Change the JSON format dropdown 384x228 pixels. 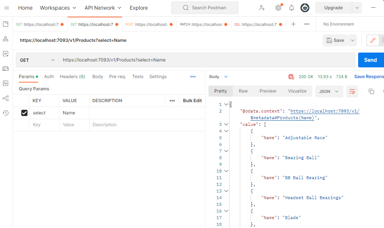click(x=329, y=91)
